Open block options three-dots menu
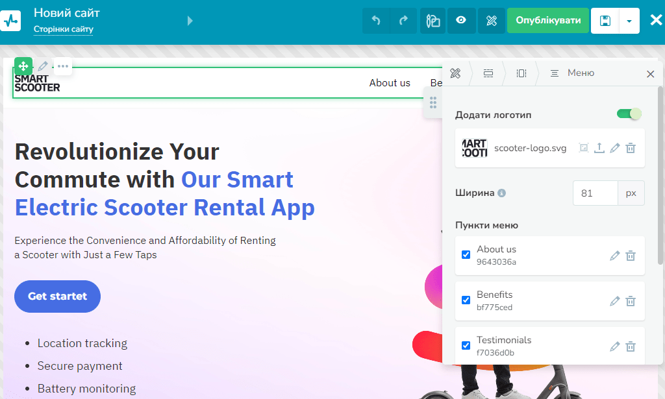 point(62,66)
